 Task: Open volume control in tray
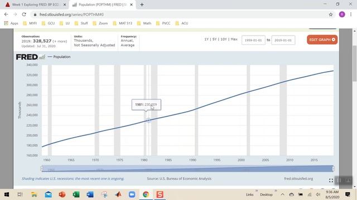click(x=318, y=194)
